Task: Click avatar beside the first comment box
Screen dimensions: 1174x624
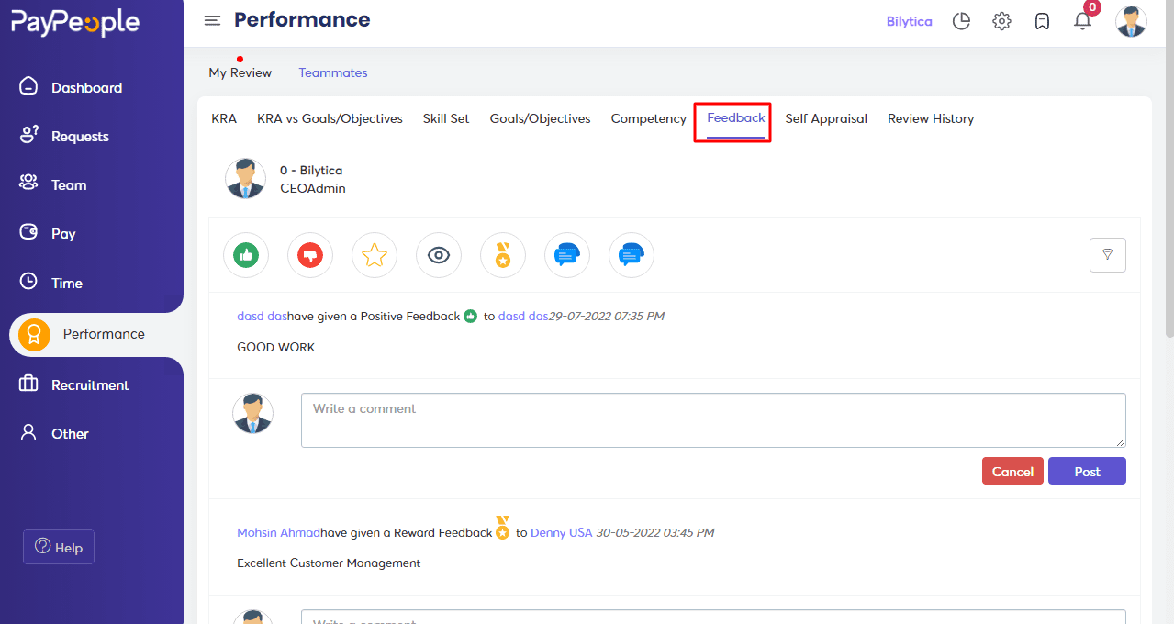Action: tap(252, 413)
